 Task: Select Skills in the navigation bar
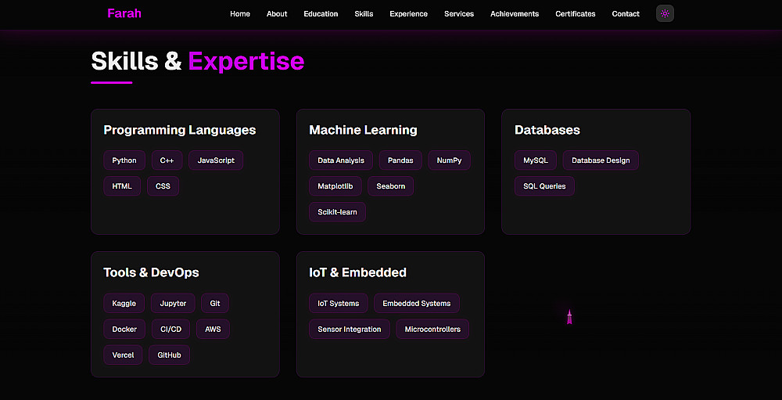point(364,14)
